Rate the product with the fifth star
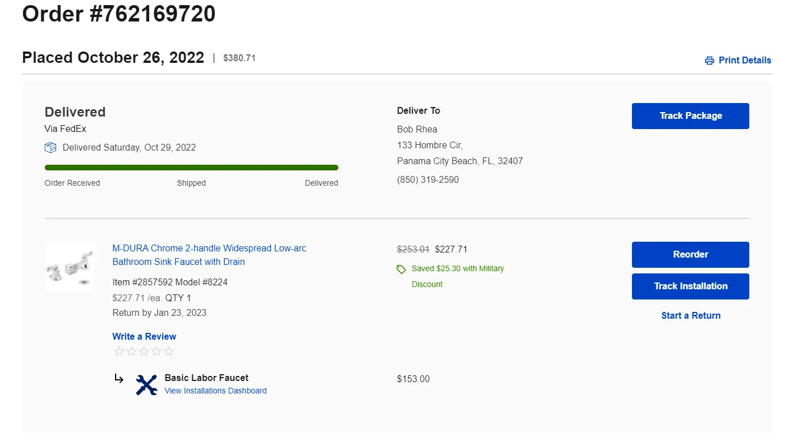 [169, 352]
